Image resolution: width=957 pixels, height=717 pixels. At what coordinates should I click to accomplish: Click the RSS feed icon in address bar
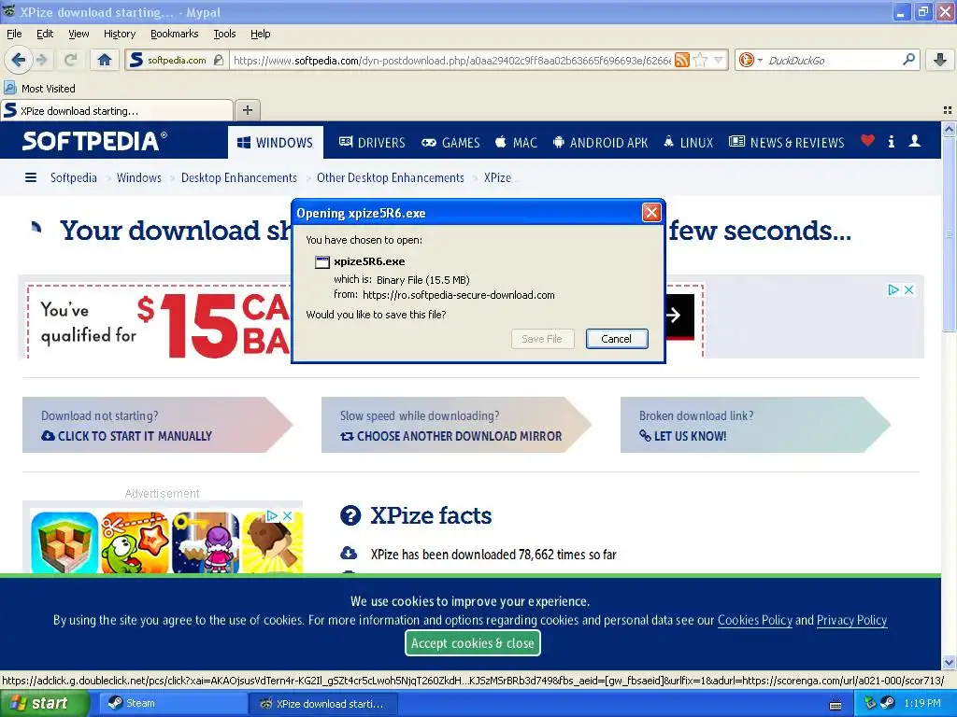coord(682,60)
